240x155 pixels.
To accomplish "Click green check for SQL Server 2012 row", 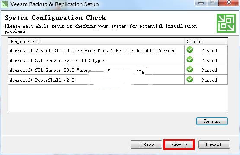I will point(190,69).
